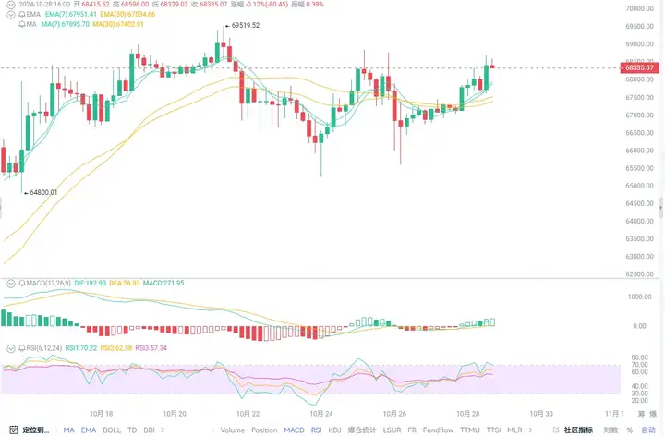Select the MLR indicator
665x436 pixels.
click(x=514, y=430)
